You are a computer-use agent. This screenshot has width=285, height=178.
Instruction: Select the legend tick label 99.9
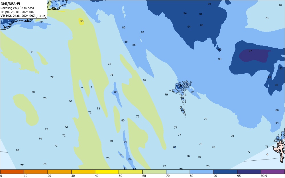(264, 176)
